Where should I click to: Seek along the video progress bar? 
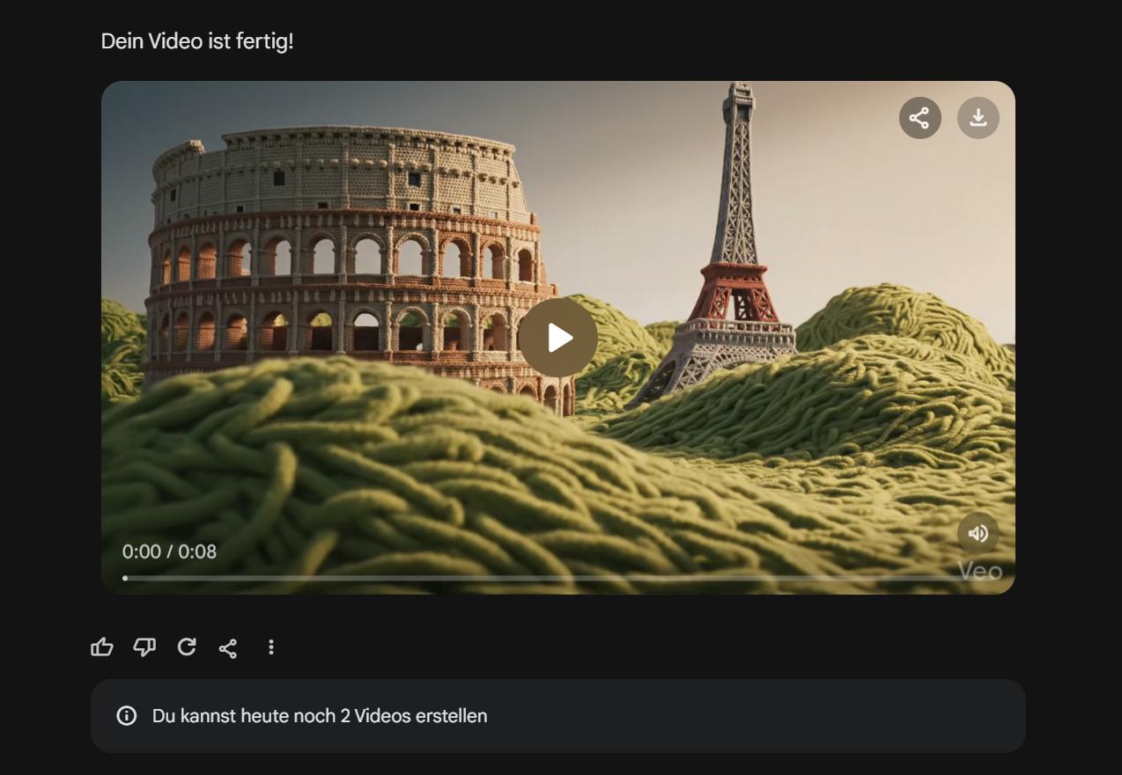[x=558, y=578]
